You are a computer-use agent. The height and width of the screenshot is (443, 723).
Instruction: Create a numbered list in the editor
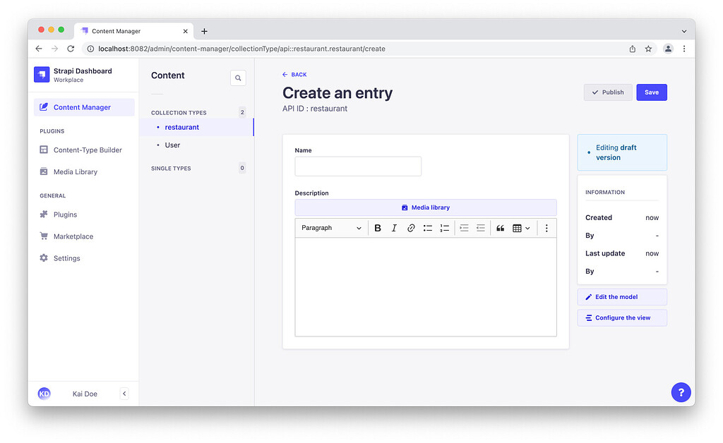click(x=444, y=227)
